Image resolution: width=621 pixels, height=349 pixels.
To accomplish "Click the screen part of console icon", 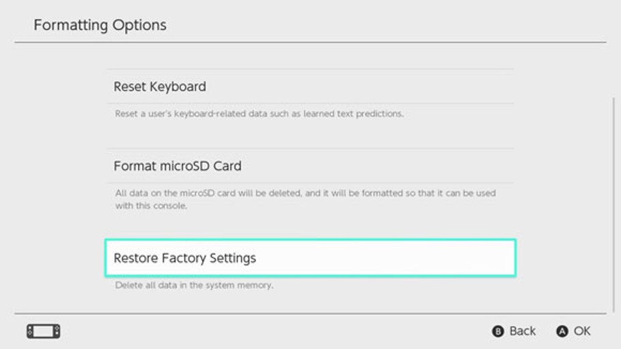I will click(x=44, y=331).
